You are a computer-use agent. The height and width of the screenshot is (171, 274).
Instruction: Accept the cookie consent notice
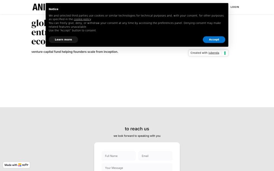pyautogui.click(x=214, y=40)
